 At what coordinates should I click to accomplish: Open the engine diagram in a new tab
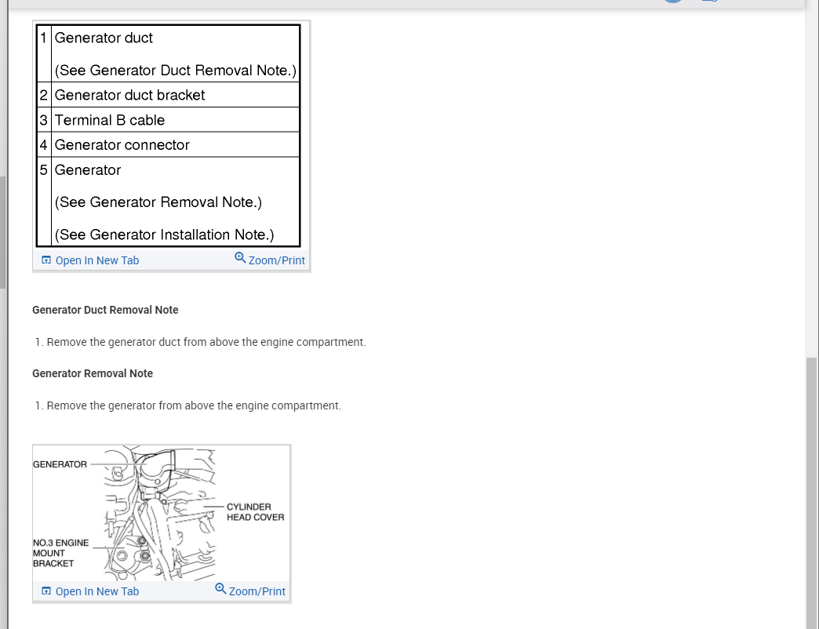click(x=97, y=591)
